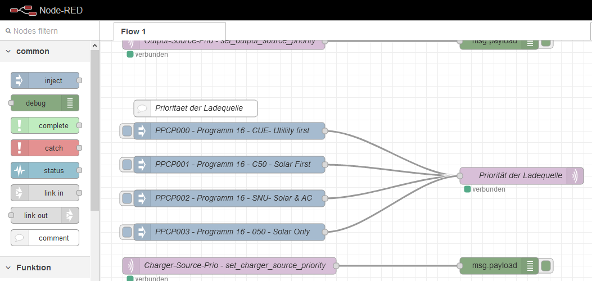The height and width of the screenshot is (281, 592).
Task: Select the inject node in palette
Action: coord(45,80)
